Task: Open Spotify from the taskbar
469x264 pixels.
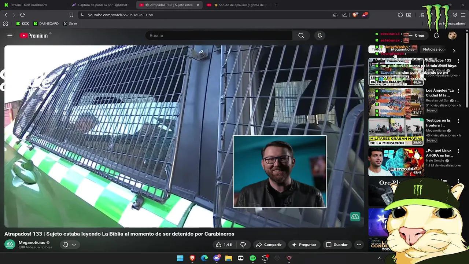Action: click(253, 258)
